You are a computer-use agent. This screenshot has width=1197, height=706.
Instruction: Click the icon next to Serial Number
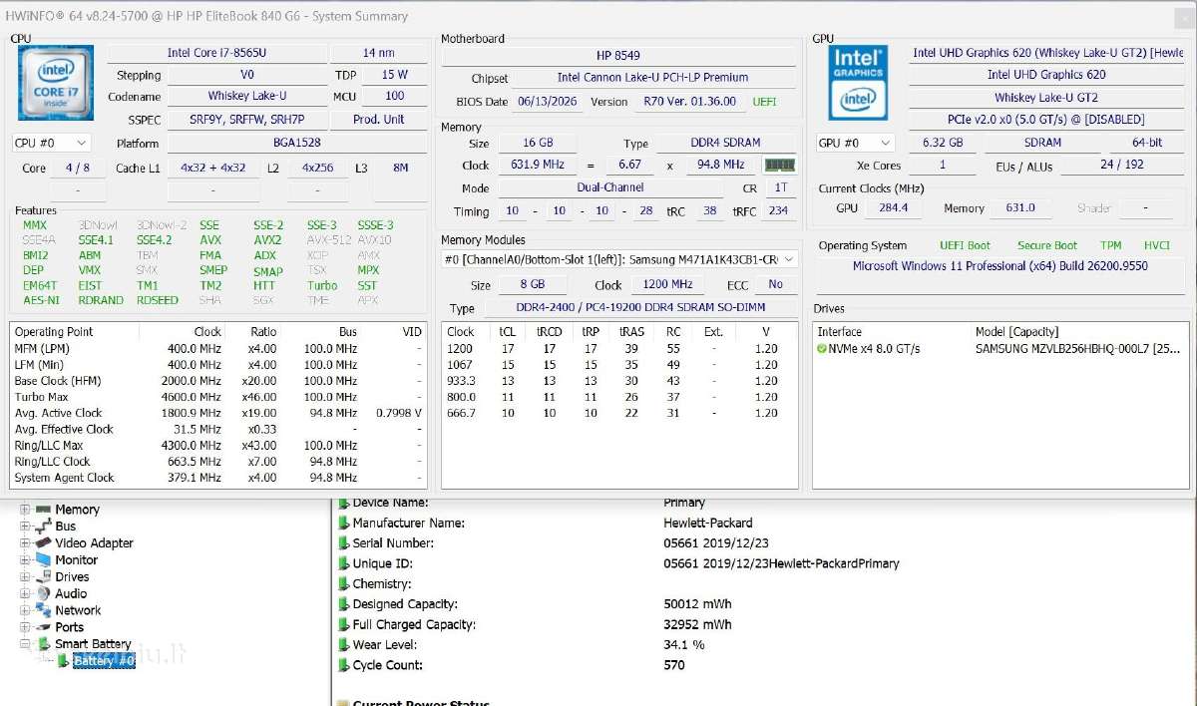click(344, 543)
